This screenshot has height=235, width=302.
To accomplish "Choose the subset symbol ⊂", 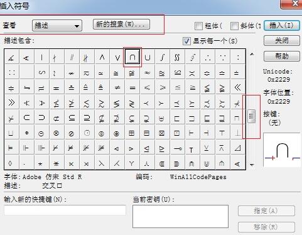I will pyautogui.click(x=26, y=117).
